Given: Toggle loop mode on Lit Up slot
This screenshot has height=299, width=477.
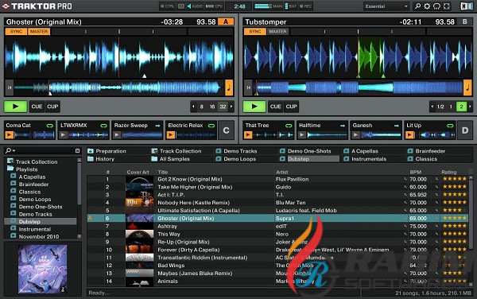Looking at the screenshot, I should pyautogui.click(x=450, y=126).
